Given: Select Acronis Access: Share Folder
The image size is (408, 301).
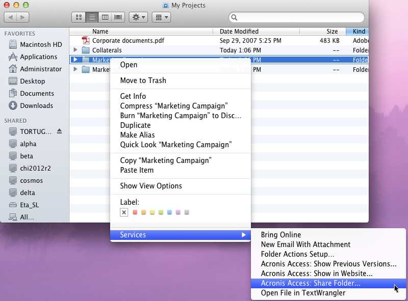Looking at the screenshot, I should coord(310,283).
